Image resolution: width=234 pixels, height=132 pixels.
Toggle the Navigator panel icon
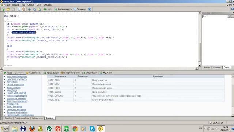[x=19, y=9]
